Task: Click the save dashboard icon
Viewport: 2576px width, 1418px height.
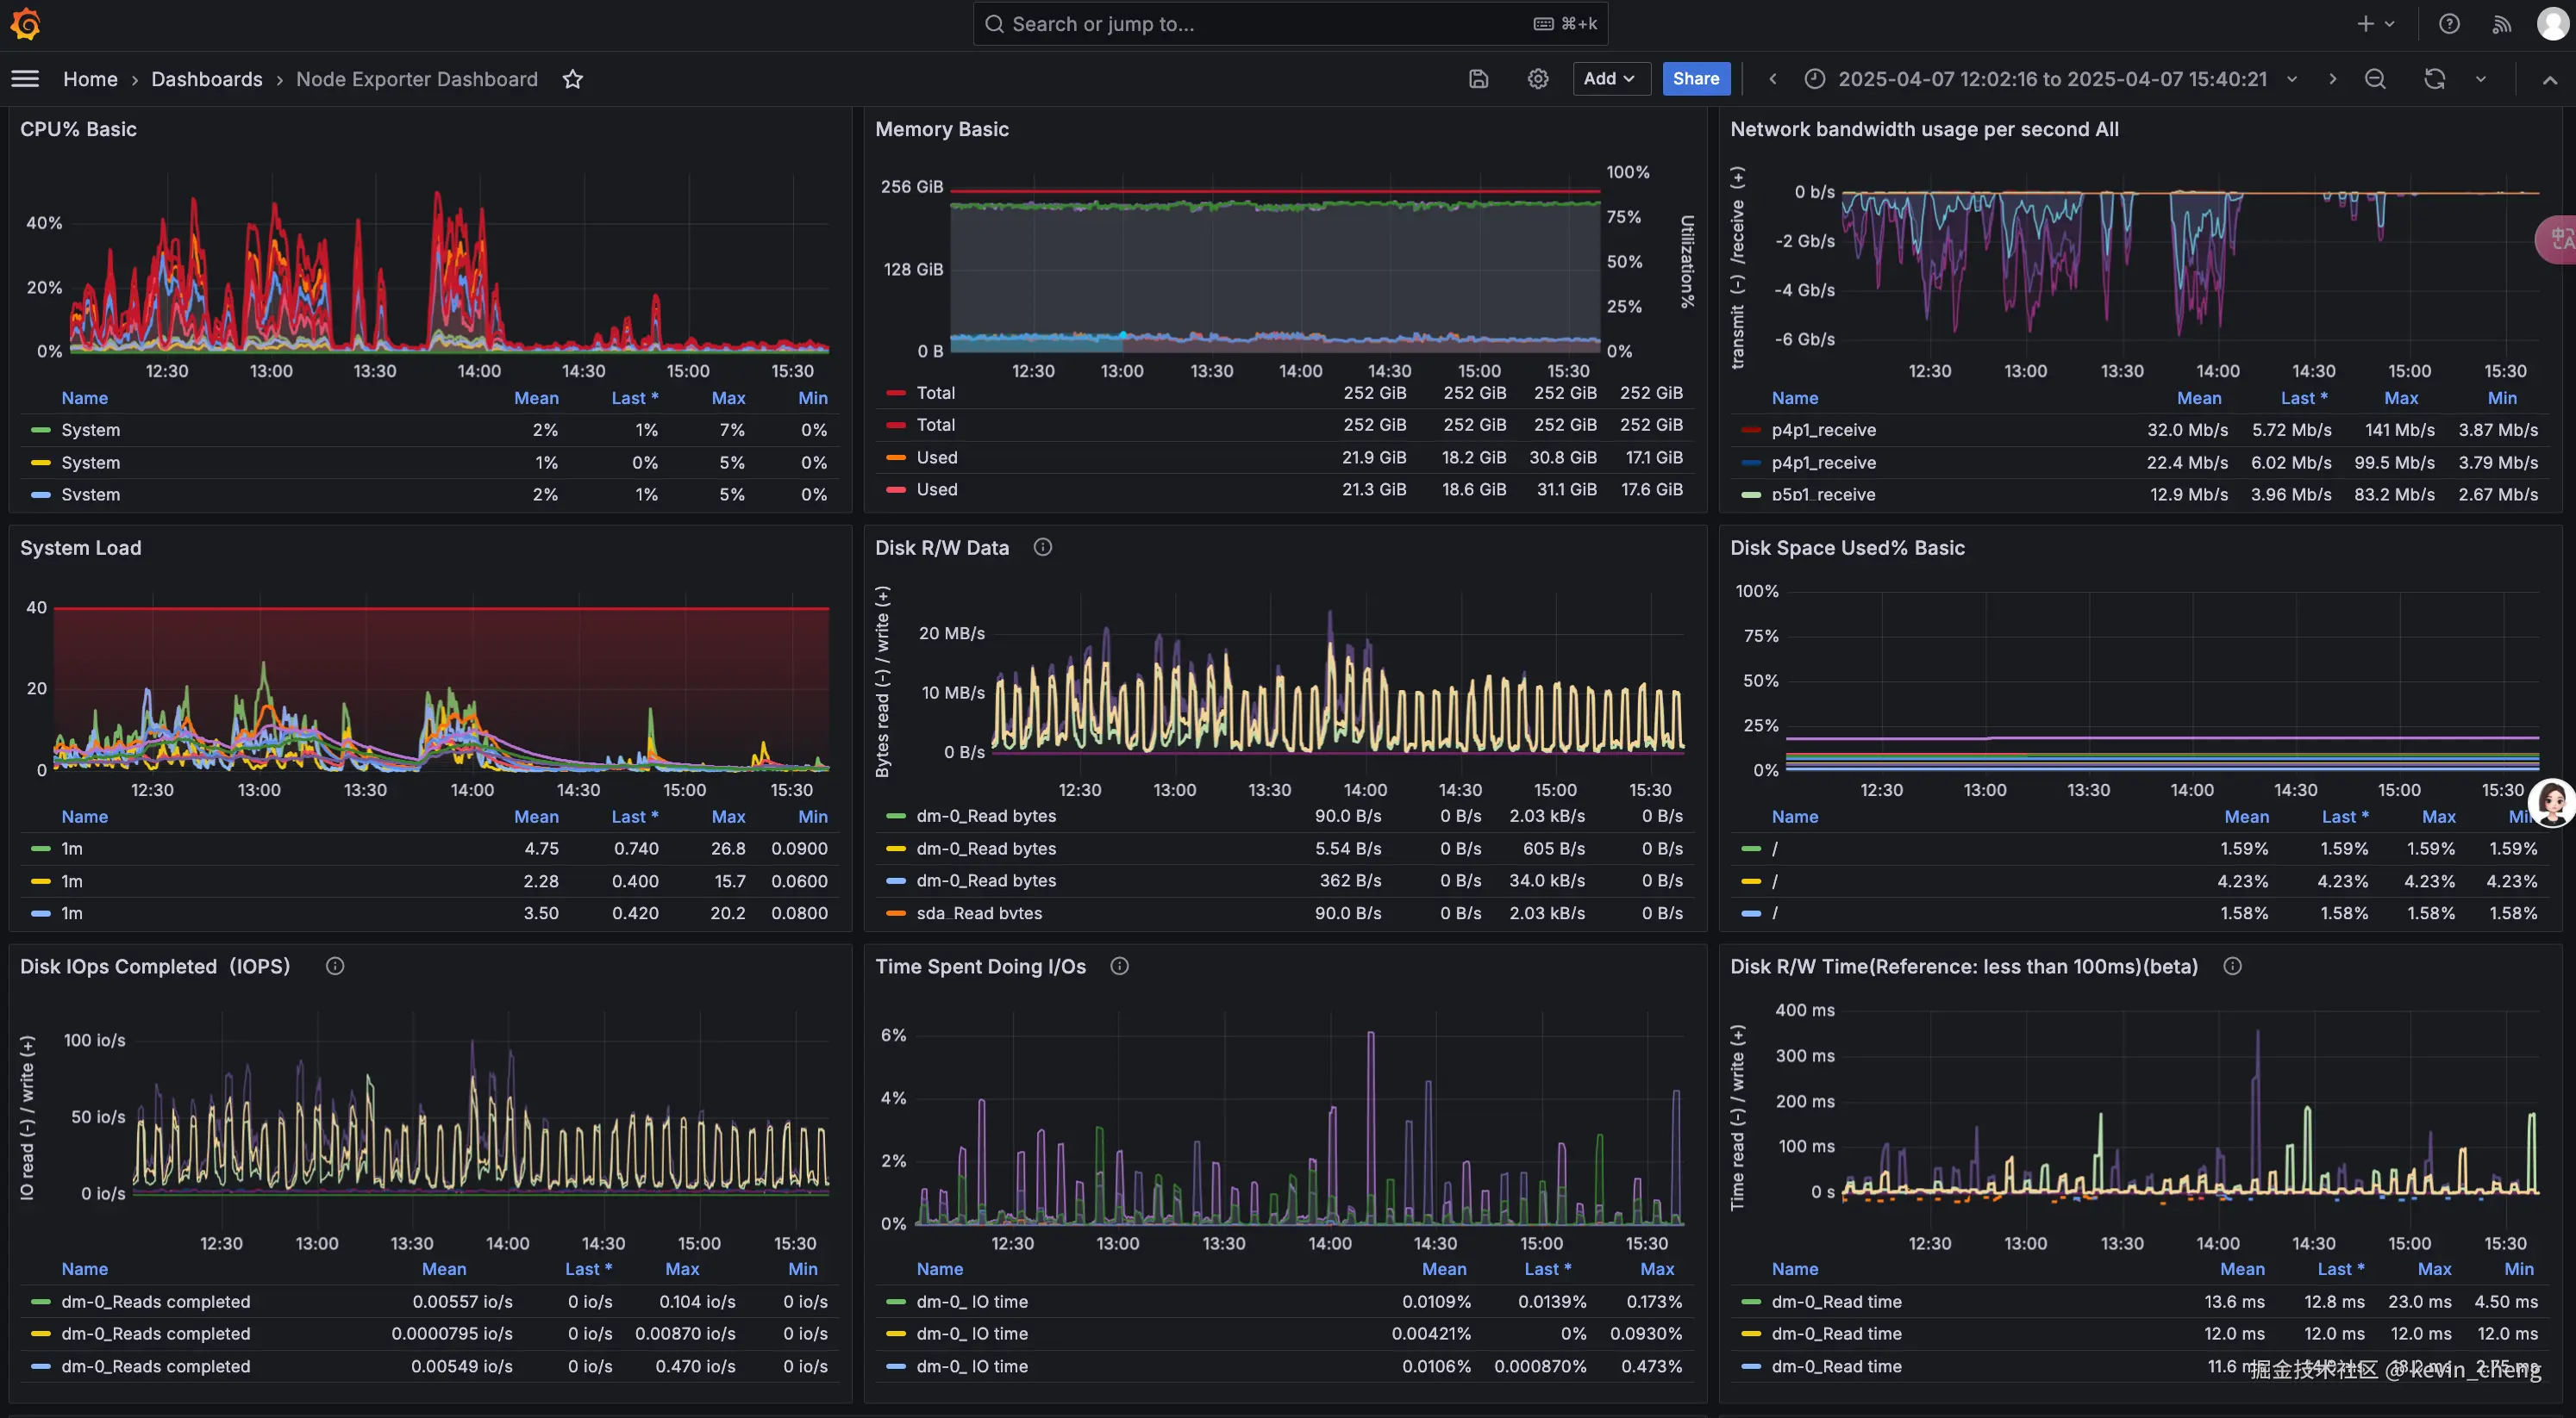Action: 1478,79
